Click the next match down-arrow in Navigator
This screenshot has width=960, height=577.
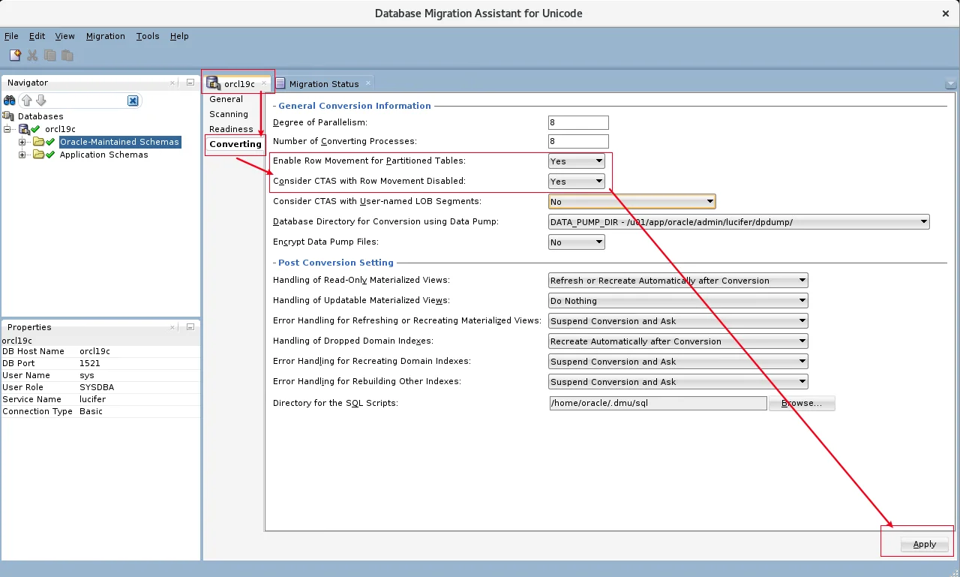pos(41,101)
